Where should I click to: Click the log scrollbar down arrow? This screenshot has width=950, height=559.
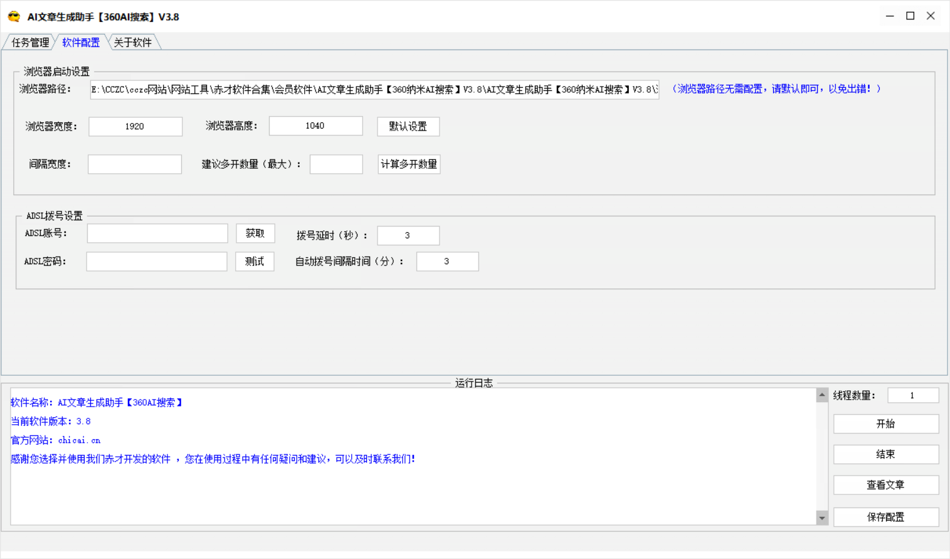[x=822, y=518]
